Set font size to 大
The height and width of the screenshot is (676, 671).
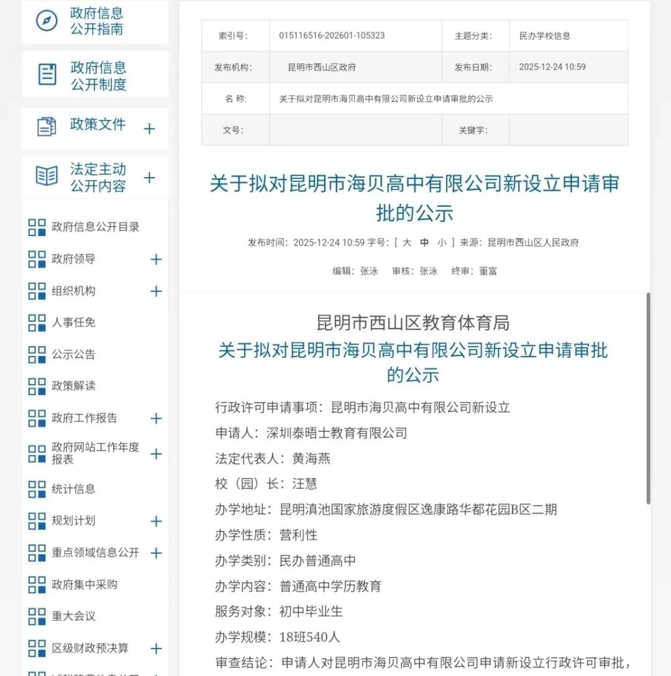pos(407,243)
